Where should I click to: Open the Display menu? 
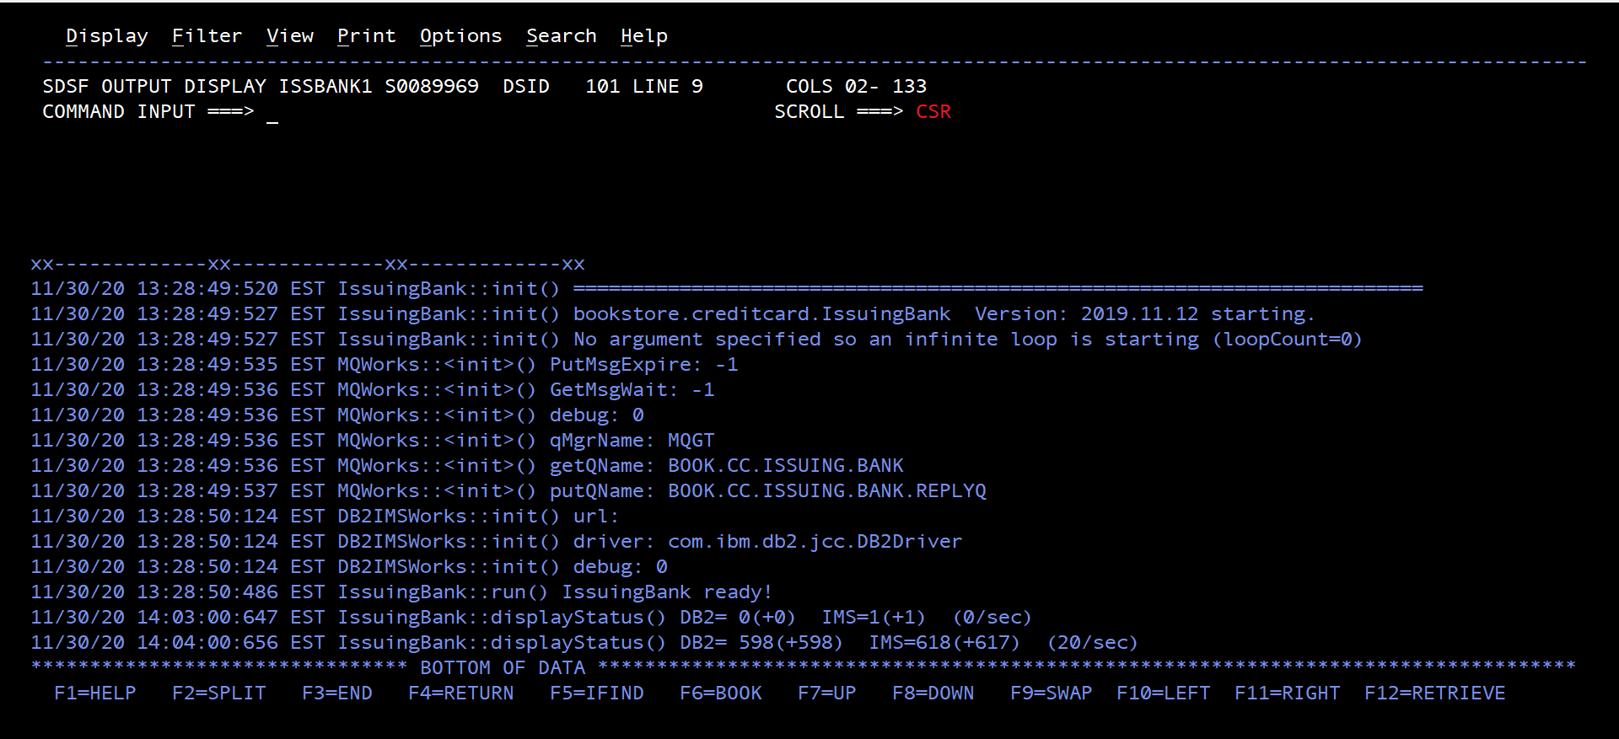point(106,35)
